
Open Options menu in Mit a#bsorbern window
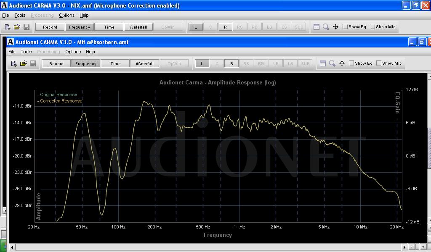73,52
